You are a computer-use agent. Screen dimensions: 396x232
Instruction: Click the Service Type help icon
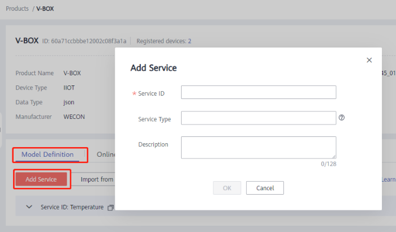coord(342,118)
